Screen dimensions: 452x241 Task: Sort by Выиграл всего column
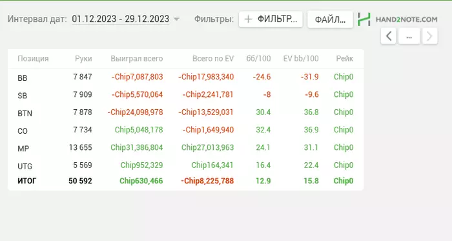pyautogui.click(x=137, y=59)
